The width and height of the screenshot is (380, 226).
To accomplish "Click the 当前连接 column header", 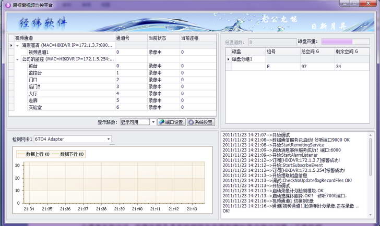I will click(x=198, y=38).
